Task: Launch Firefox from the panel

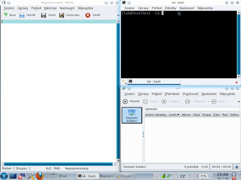Action: (40, 176)
